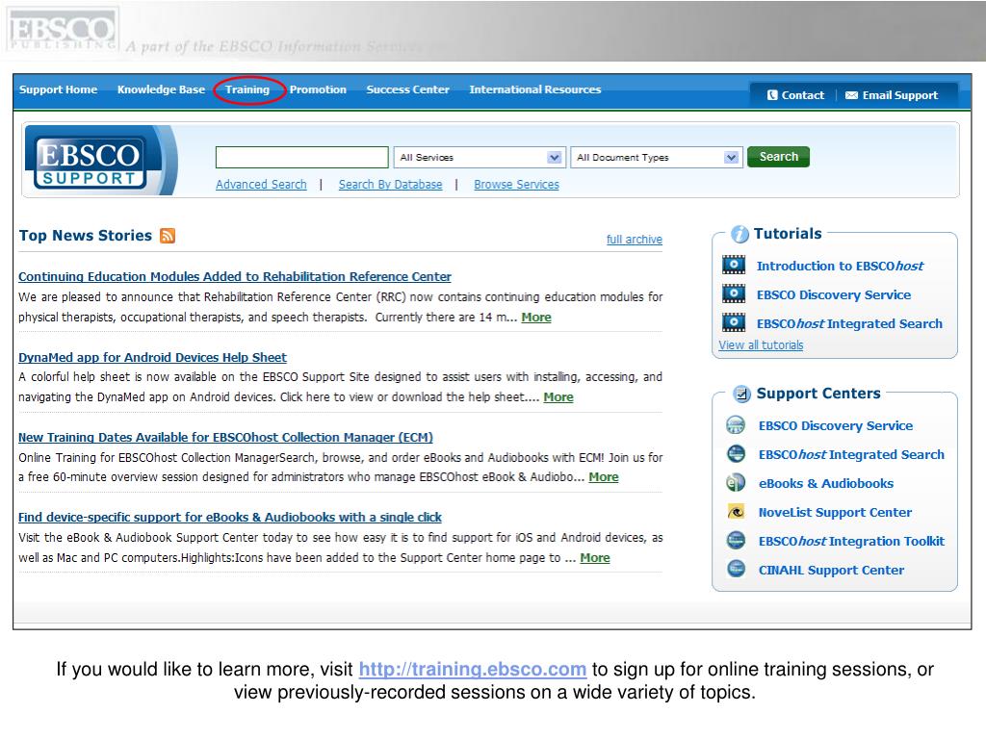Click the Tutorials info icon

pos(740,234)
